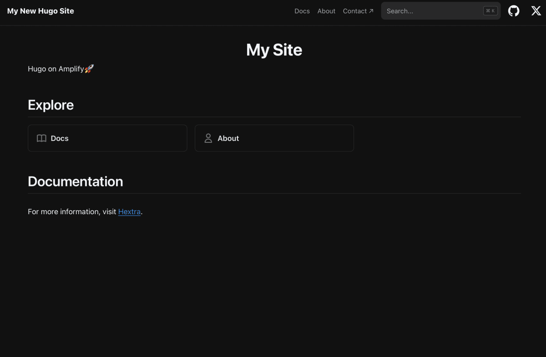Click the Hugo on Amplify text
Screen dimensions: 546x357
click(x=55, y=69)
